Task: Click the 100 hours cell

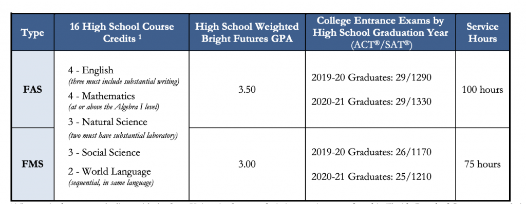Action: (x=482, y=90)
